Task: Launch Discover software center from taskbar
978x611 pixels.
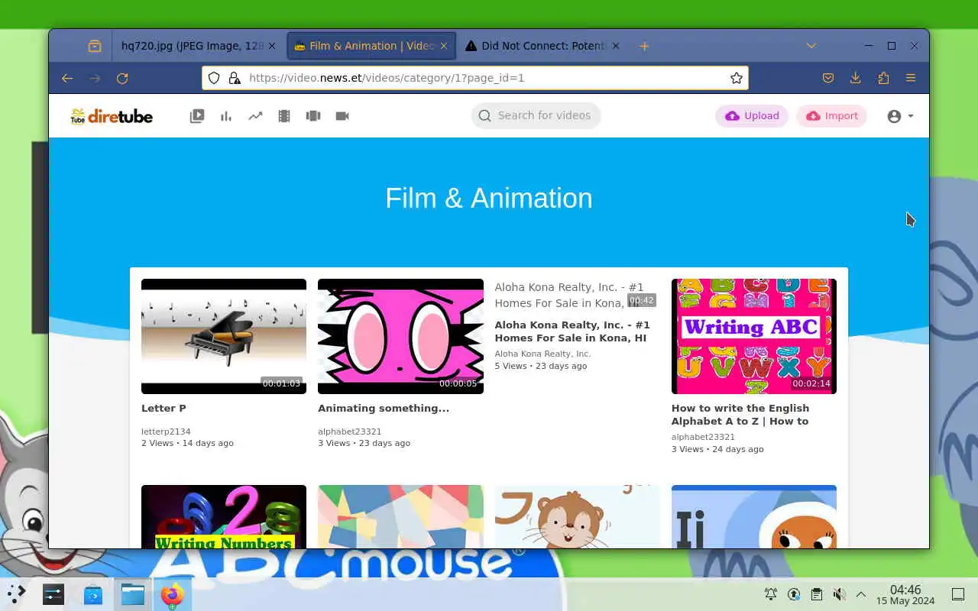Action: coord(93,593)
